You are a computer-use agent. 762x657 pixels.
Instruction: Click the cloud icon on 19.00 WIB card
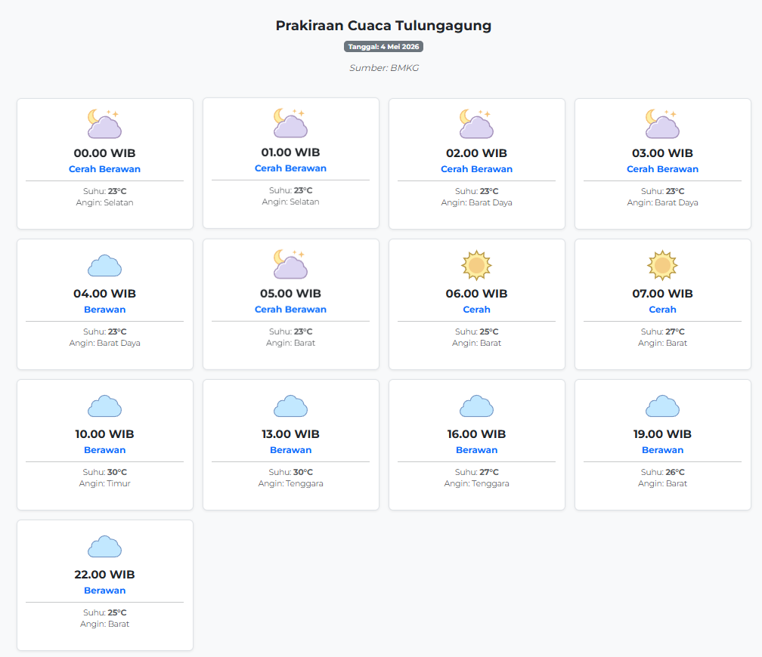pyautogui.click(x=662, y=406)
